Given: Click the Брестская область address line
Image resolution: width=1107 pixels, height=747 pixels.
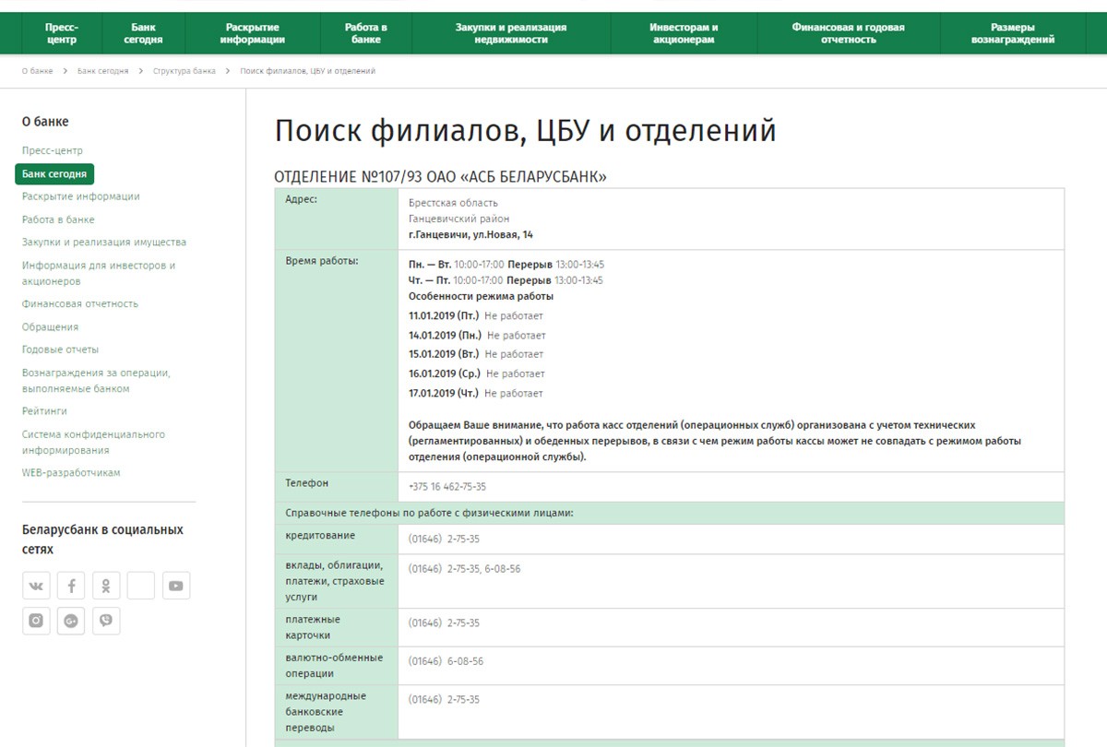Looking at the screenshot, I should coord(453,203).
